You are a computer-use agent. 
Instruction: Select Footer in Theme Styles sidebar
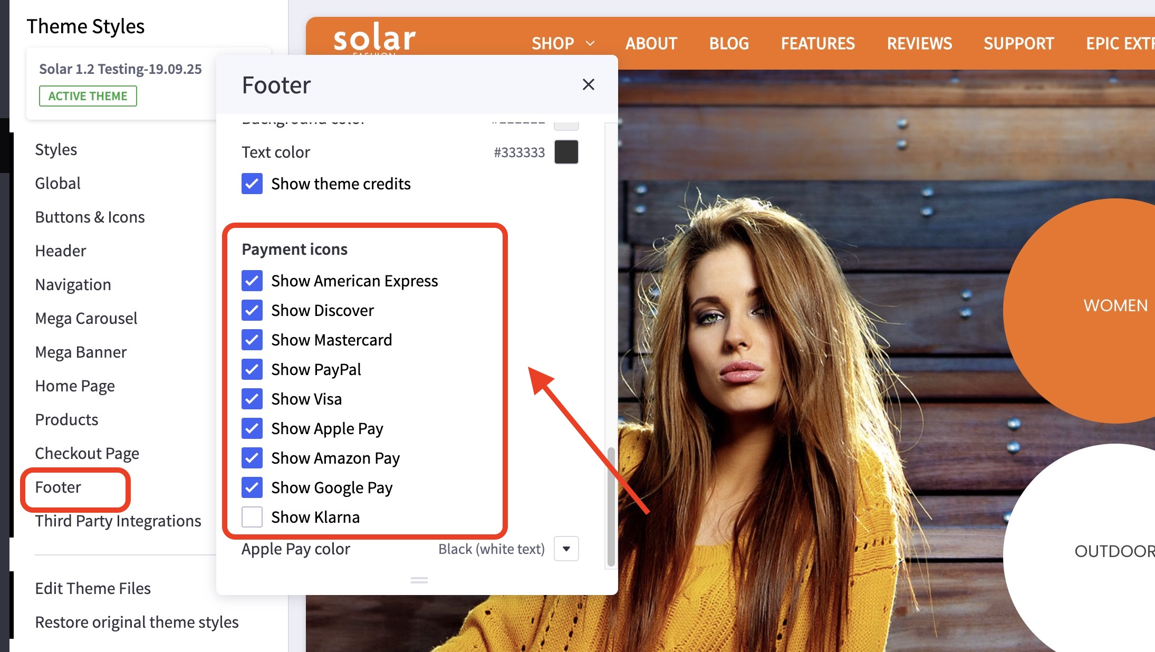(58, 487)
